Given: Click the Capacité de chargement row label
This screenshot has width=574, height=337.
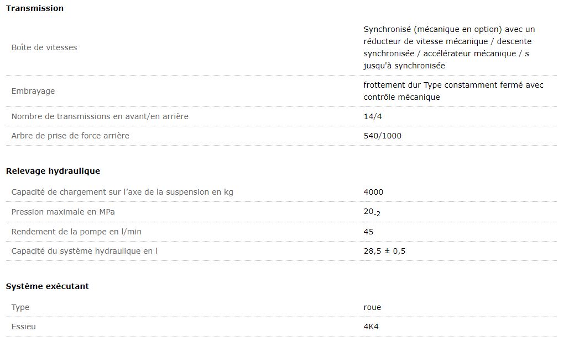Looking at the screenshot, I should pyautogui.click(x=122, y=192).
